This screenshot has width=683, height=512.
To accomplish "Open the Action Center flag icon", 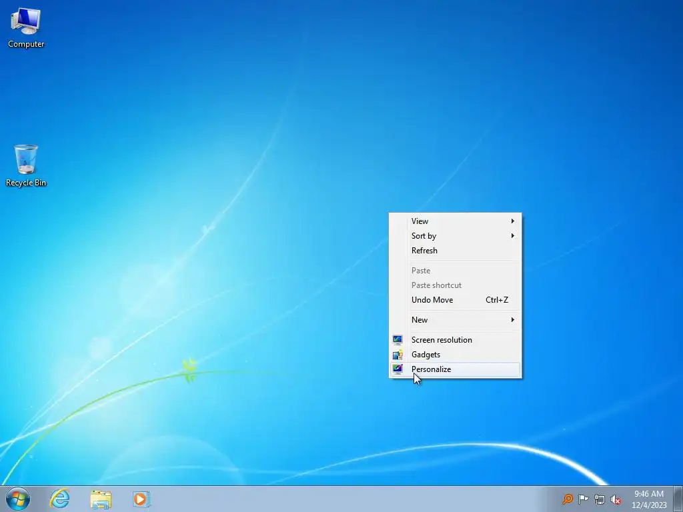I will point(583,499).
